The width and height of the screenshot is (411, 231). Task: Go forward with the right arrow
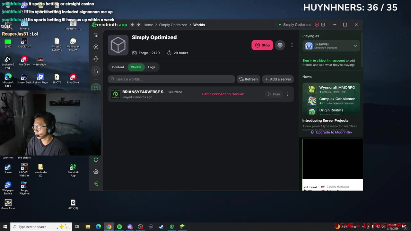pyautogui.click(x=138, y=25)
